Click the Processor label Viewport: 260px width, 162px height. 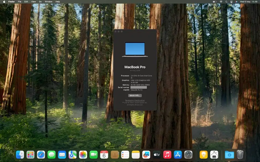pos(125,76)
